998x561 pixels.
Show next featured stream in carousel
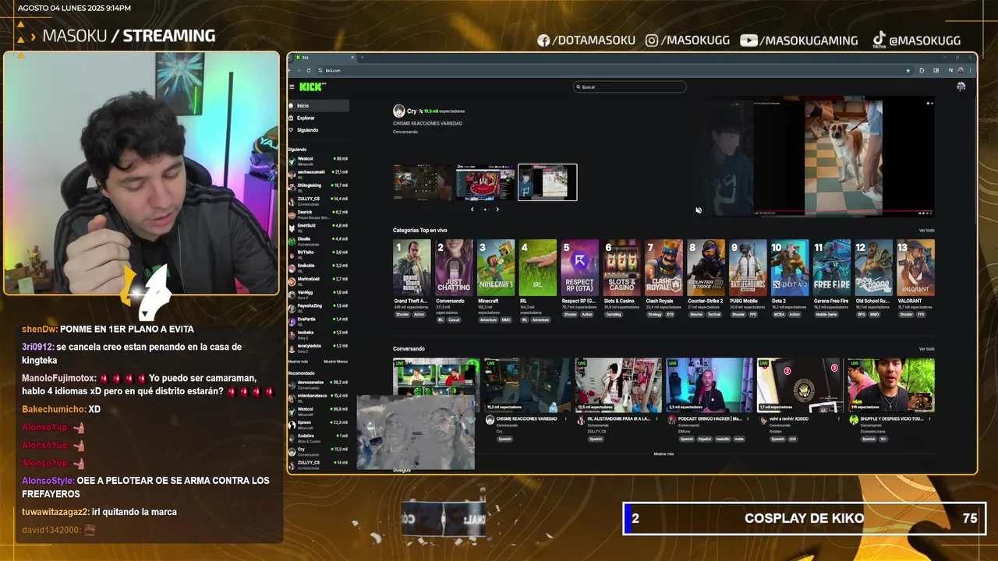pyautogui.click(x=497, y=209)
